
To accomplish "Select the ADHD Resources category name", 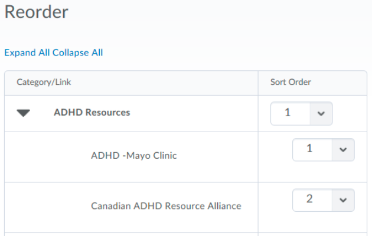I will coord(92,112).
